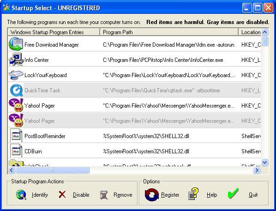Screen dimensions: 276x211
Task: Click Free Download Manager's HKEY location cell
Action: pyautogui.click(x=251, y=45)
